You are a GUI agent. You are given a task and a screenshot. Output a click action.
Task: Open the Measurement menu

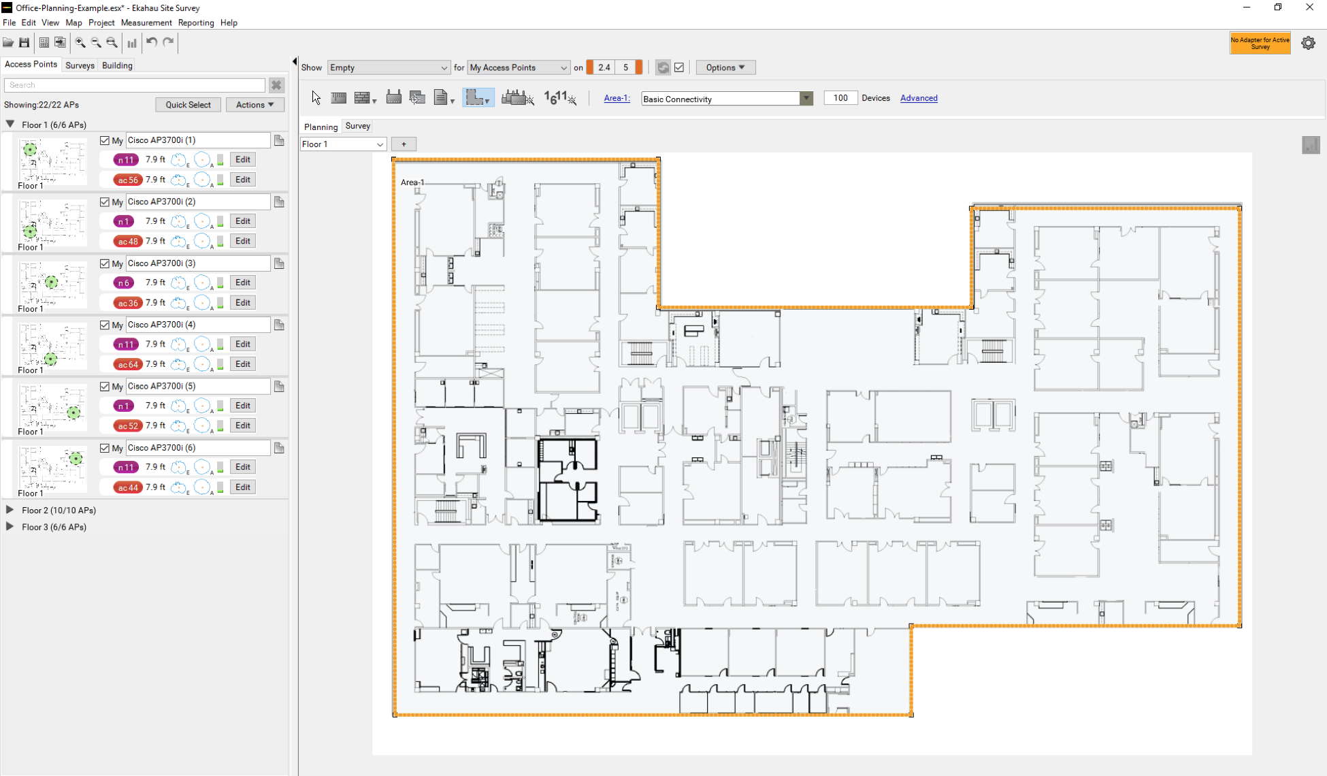pyautogui.click(x=146, y=22)
